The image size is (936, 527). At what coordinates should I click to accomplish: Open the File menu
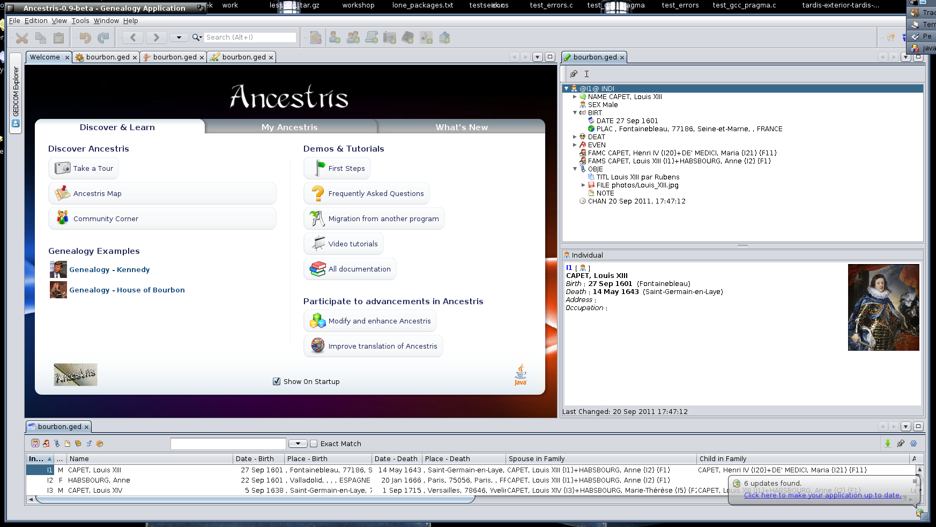(x=14, y=21)
